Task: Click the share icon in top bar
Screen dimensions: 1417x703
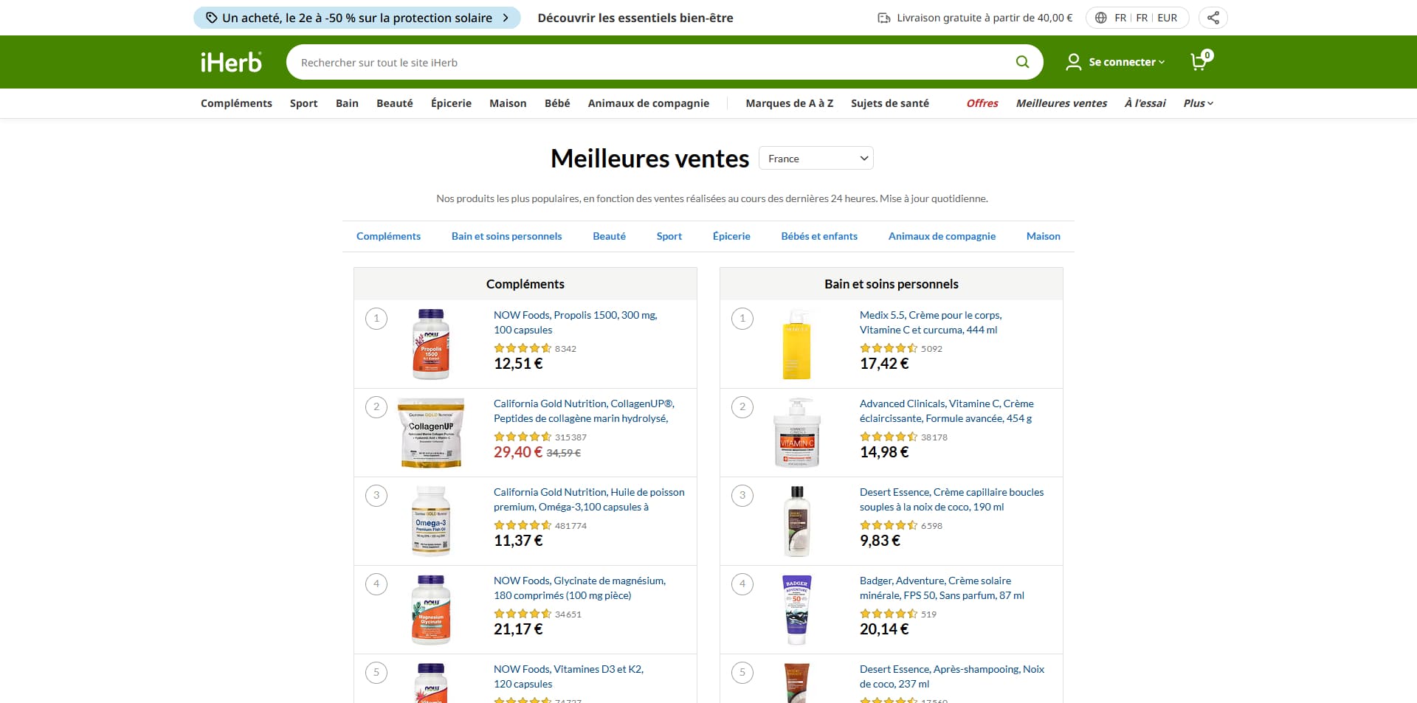Action: 1213,18
